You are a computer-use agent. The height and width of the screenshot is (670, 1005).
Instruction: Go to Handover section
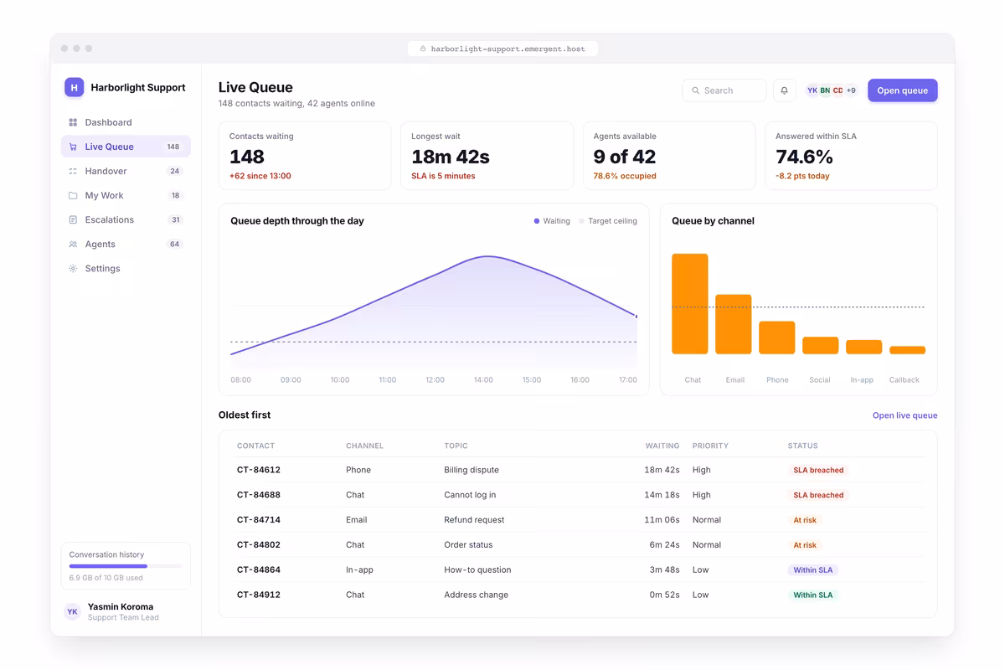click(126, 171)
